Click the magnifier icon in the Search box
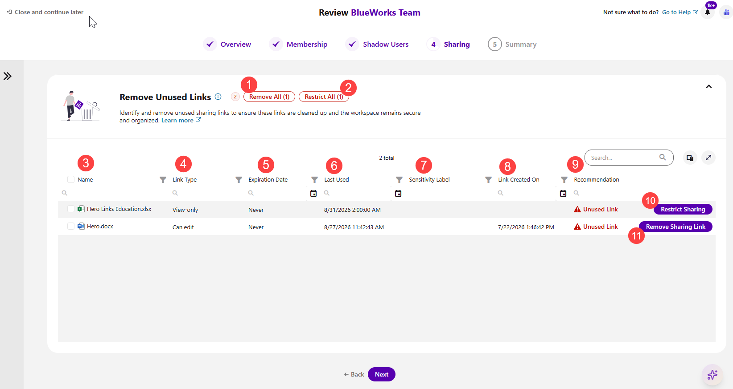Viewport: 733px width, 389px height. click(x=663, y=157)
